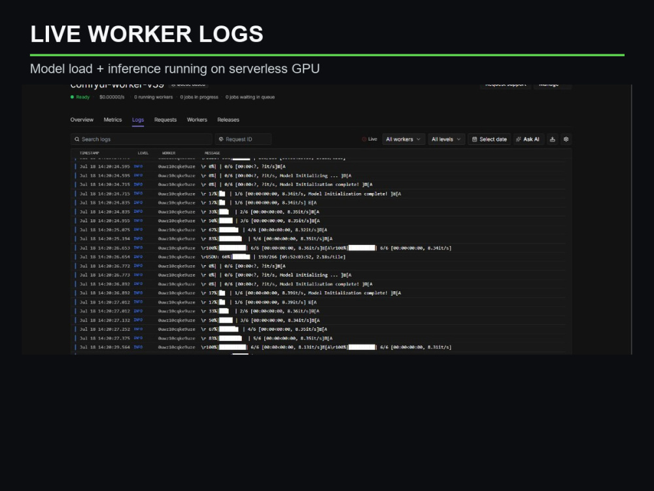Viewport: 654px width, 491px height.
Task: Click the MESSAGE column header
Action: [x=213, y=153]
